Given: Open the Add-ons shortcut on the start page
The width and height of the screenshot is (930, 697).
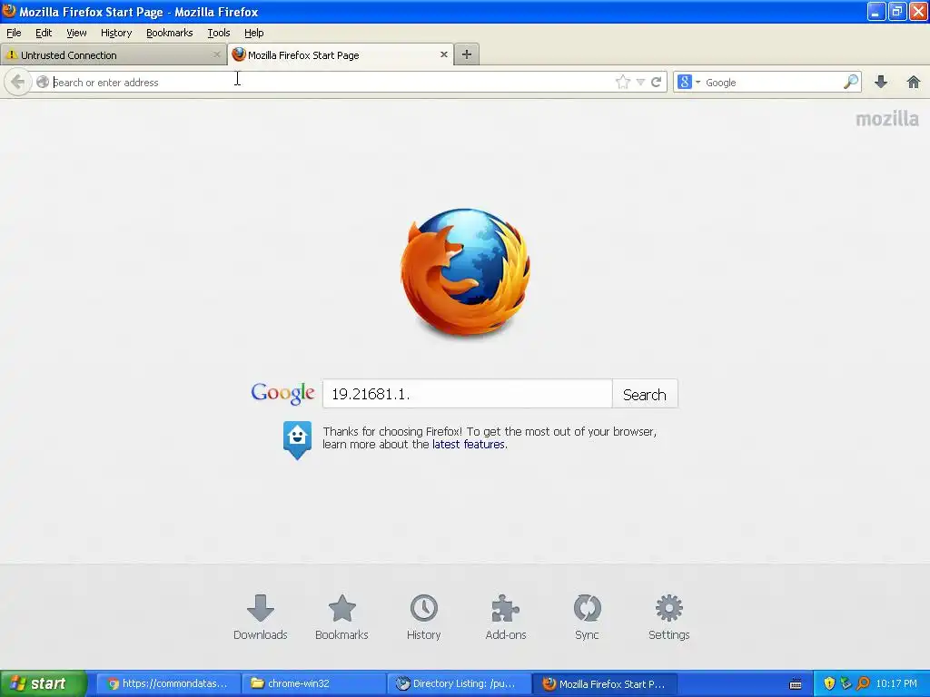Looking at the screenshot, I should pos(505,617).
